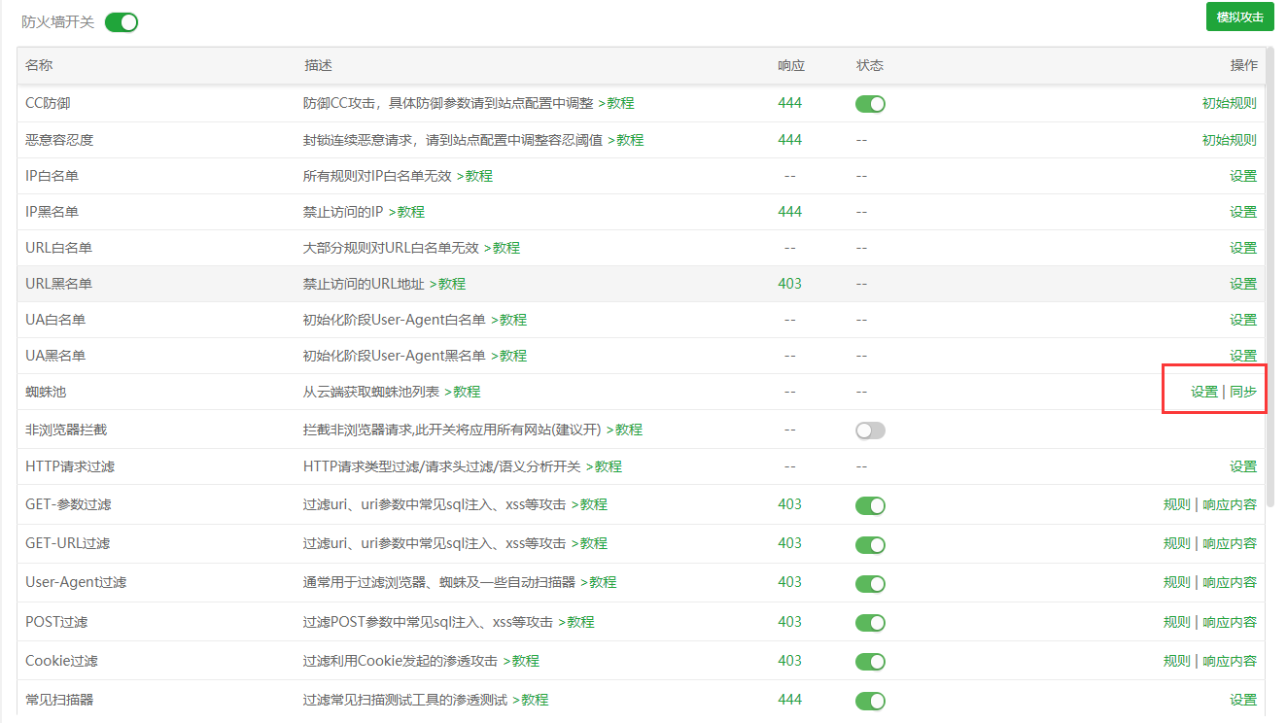1287x723 pixels.
Task: Open the CC防御 教程 link
Action: click(x=616, y=103)
